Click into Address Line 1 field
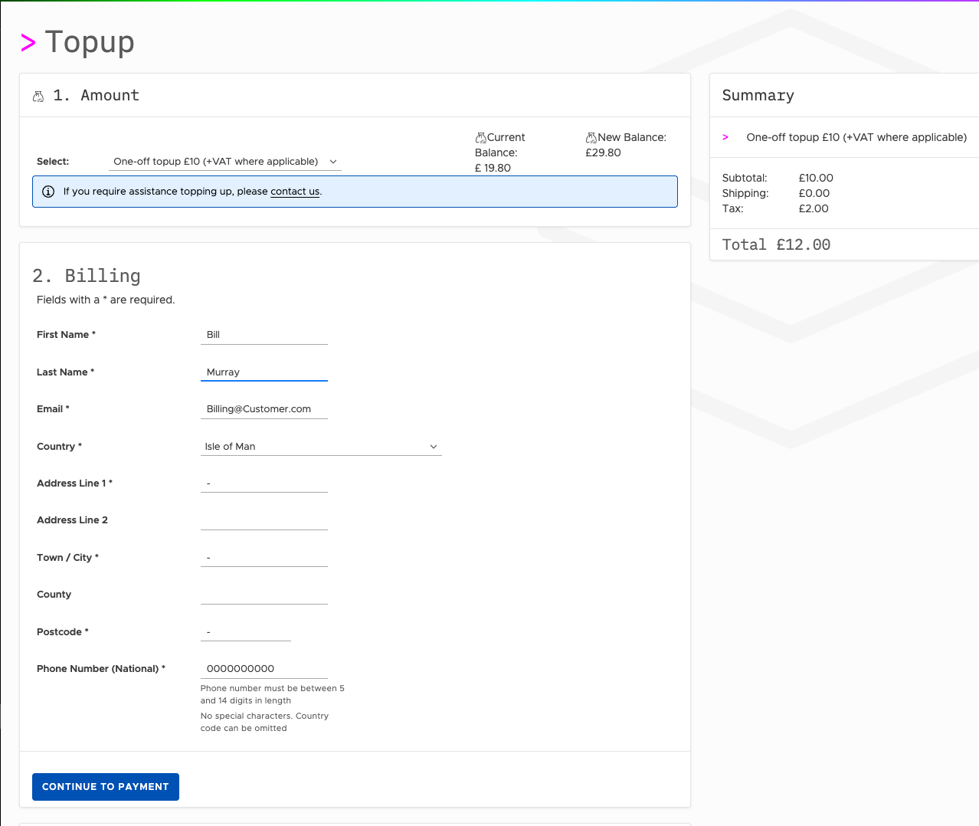Screen dimensions: 979x826 click(x=264, y=483)
